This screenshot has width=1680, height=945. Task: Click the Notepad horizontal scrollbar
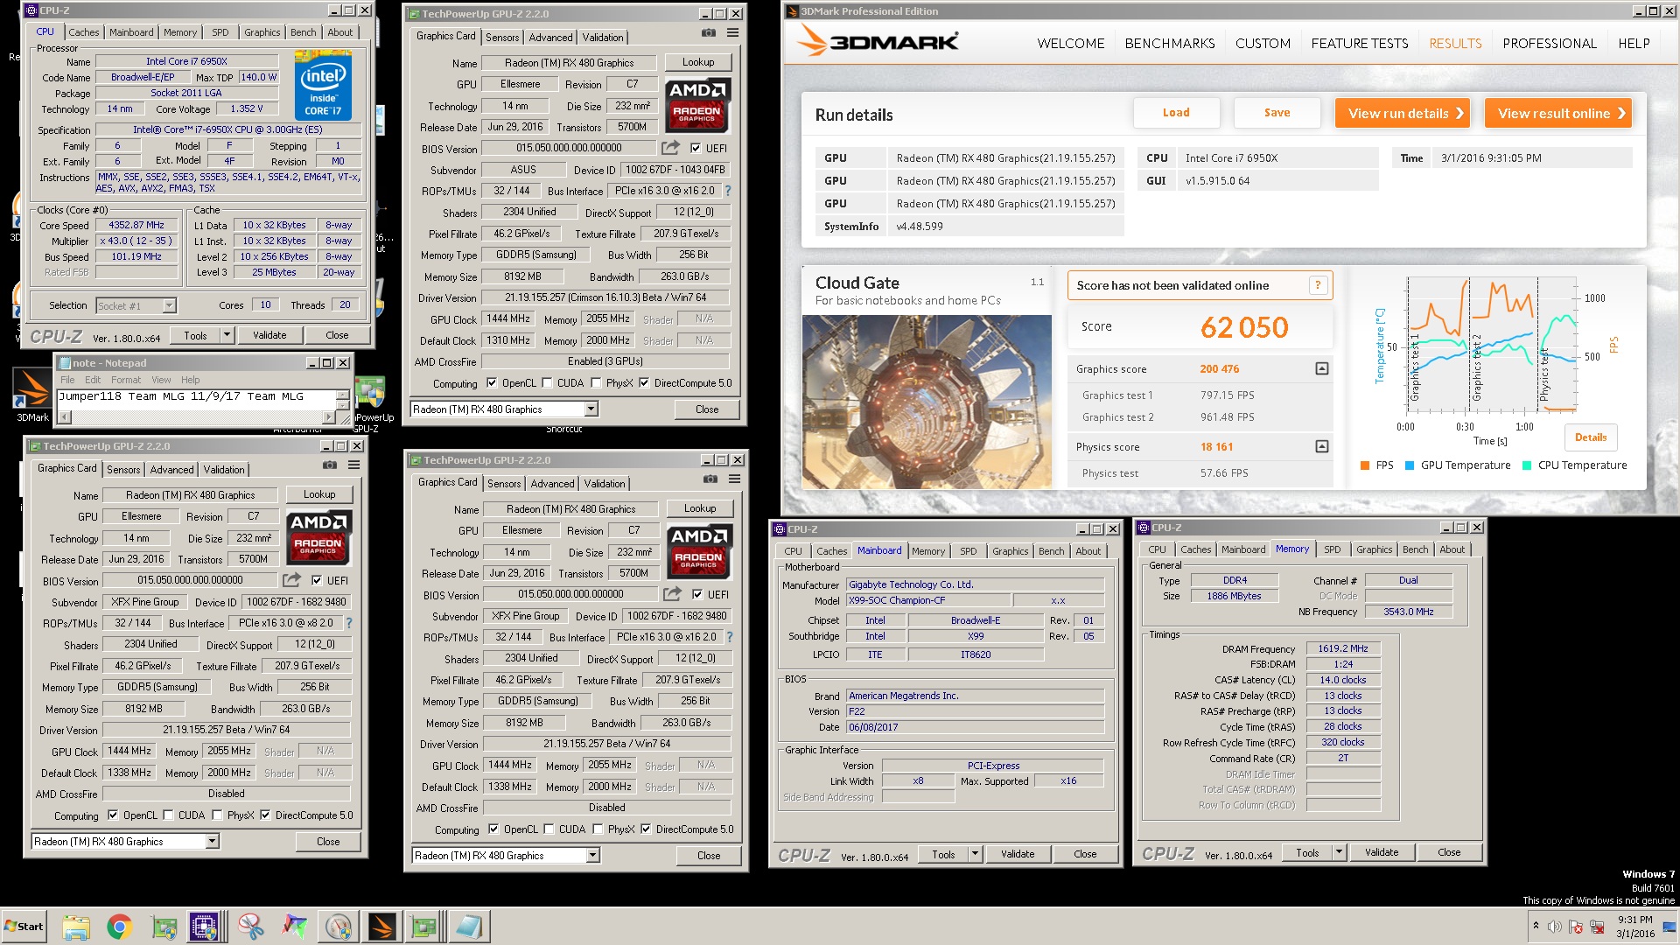[197, 418]
